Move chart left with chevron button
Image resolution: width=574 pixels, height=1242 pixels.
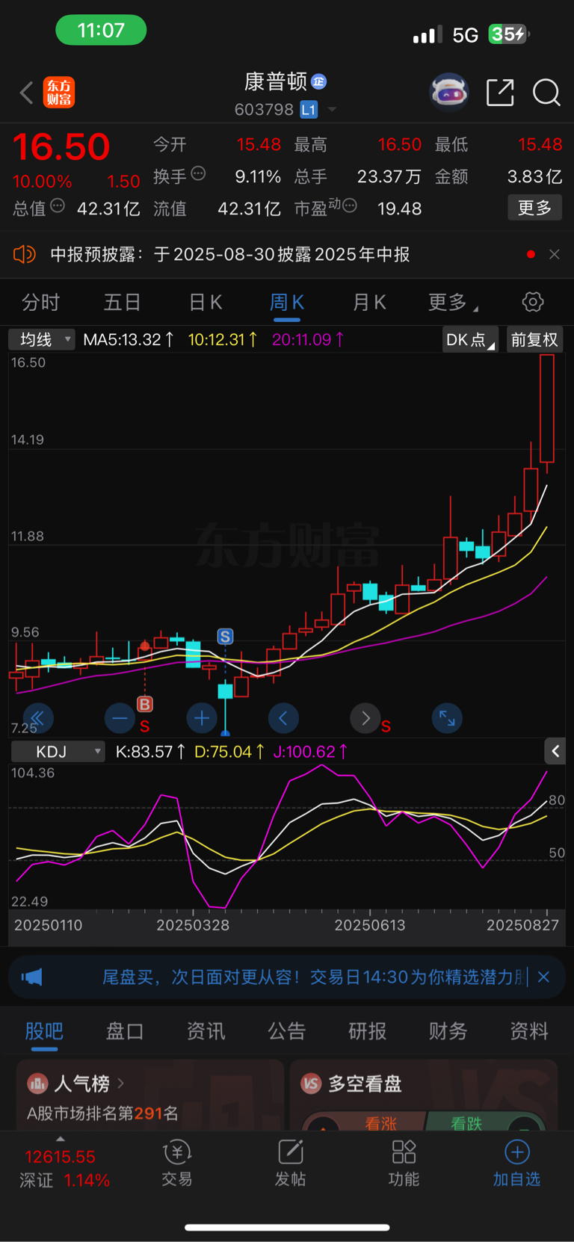point(283,719)
